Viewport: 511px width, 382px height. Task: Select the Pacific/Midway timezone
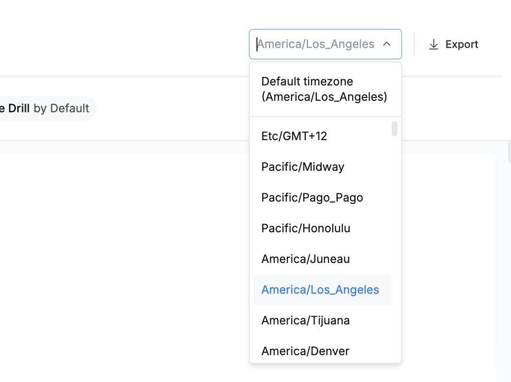[x=302, y=167]
